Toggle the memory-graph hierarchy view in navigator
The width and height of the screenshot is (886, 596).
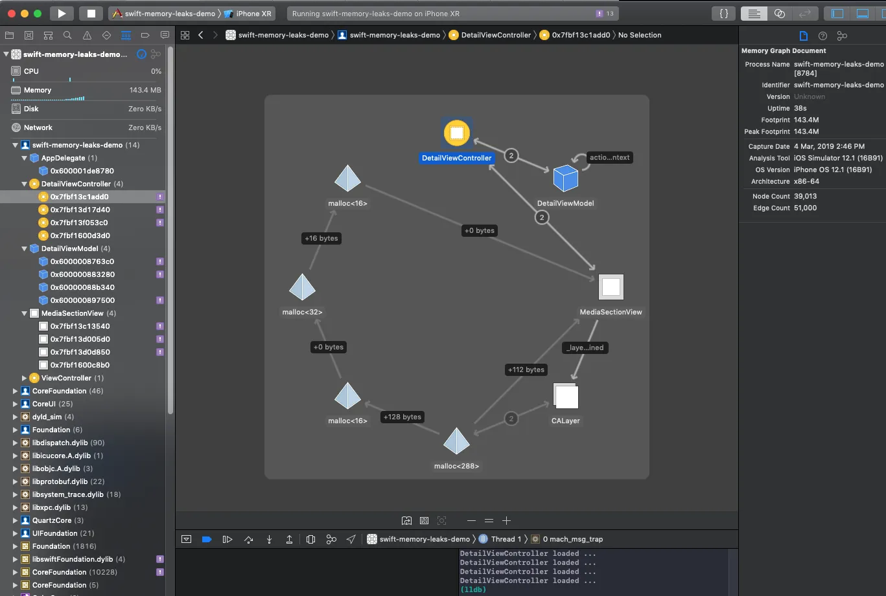click(156, 54)
